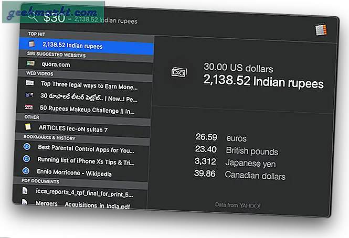
Task: Click the calculator icon in the top hit row
Action: pyautogui.click(x=31, y=45)
